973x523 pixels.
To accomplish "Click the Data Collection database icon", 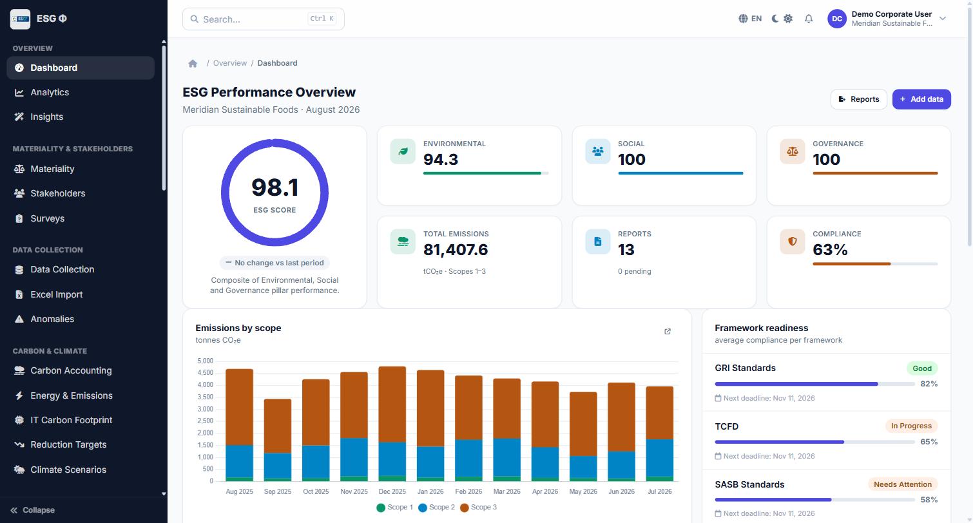I will (19, 270).
